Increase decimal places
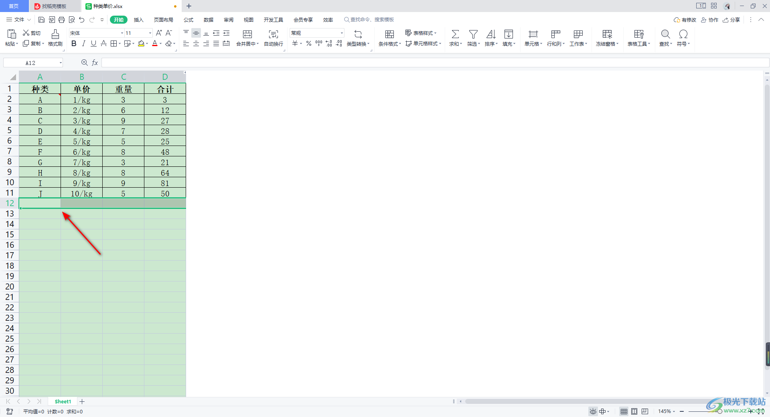 click(329, 43)
